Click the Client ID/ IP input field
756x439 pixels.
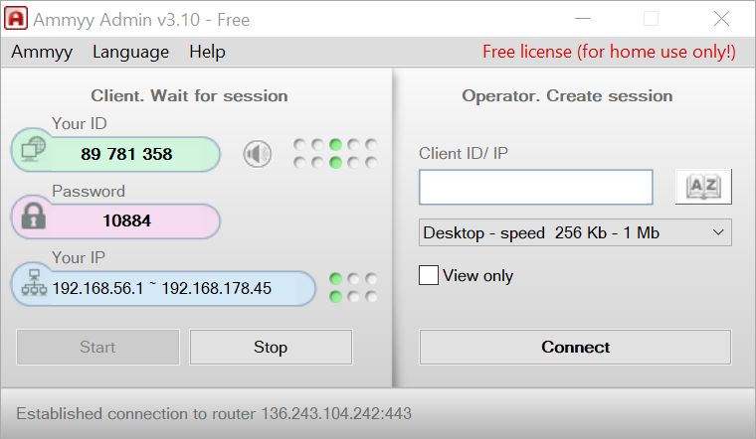pos(535,187)
